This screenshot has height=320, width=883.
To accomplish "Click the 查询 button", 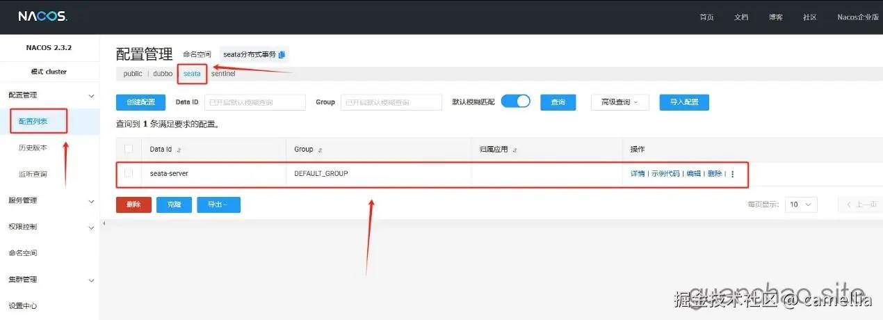I will tap(558, 102).
